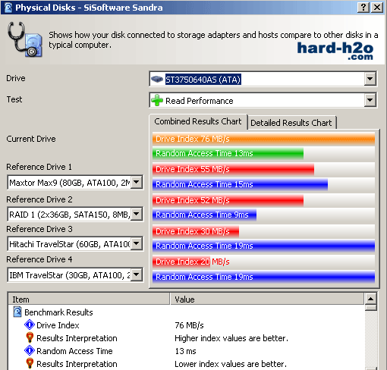Image resolution: width=387 pixels, height=370 pixels.
Task: Click the blue Random Access Time 9ms bar
Action: pos(204,215)
